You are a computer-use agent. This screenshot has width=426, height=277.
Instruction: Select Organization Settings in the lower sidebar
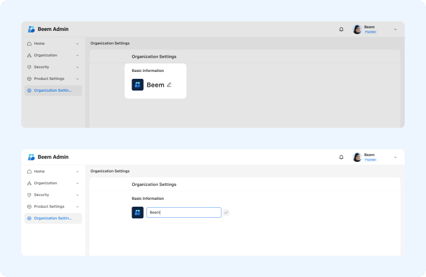coord(53,218)
